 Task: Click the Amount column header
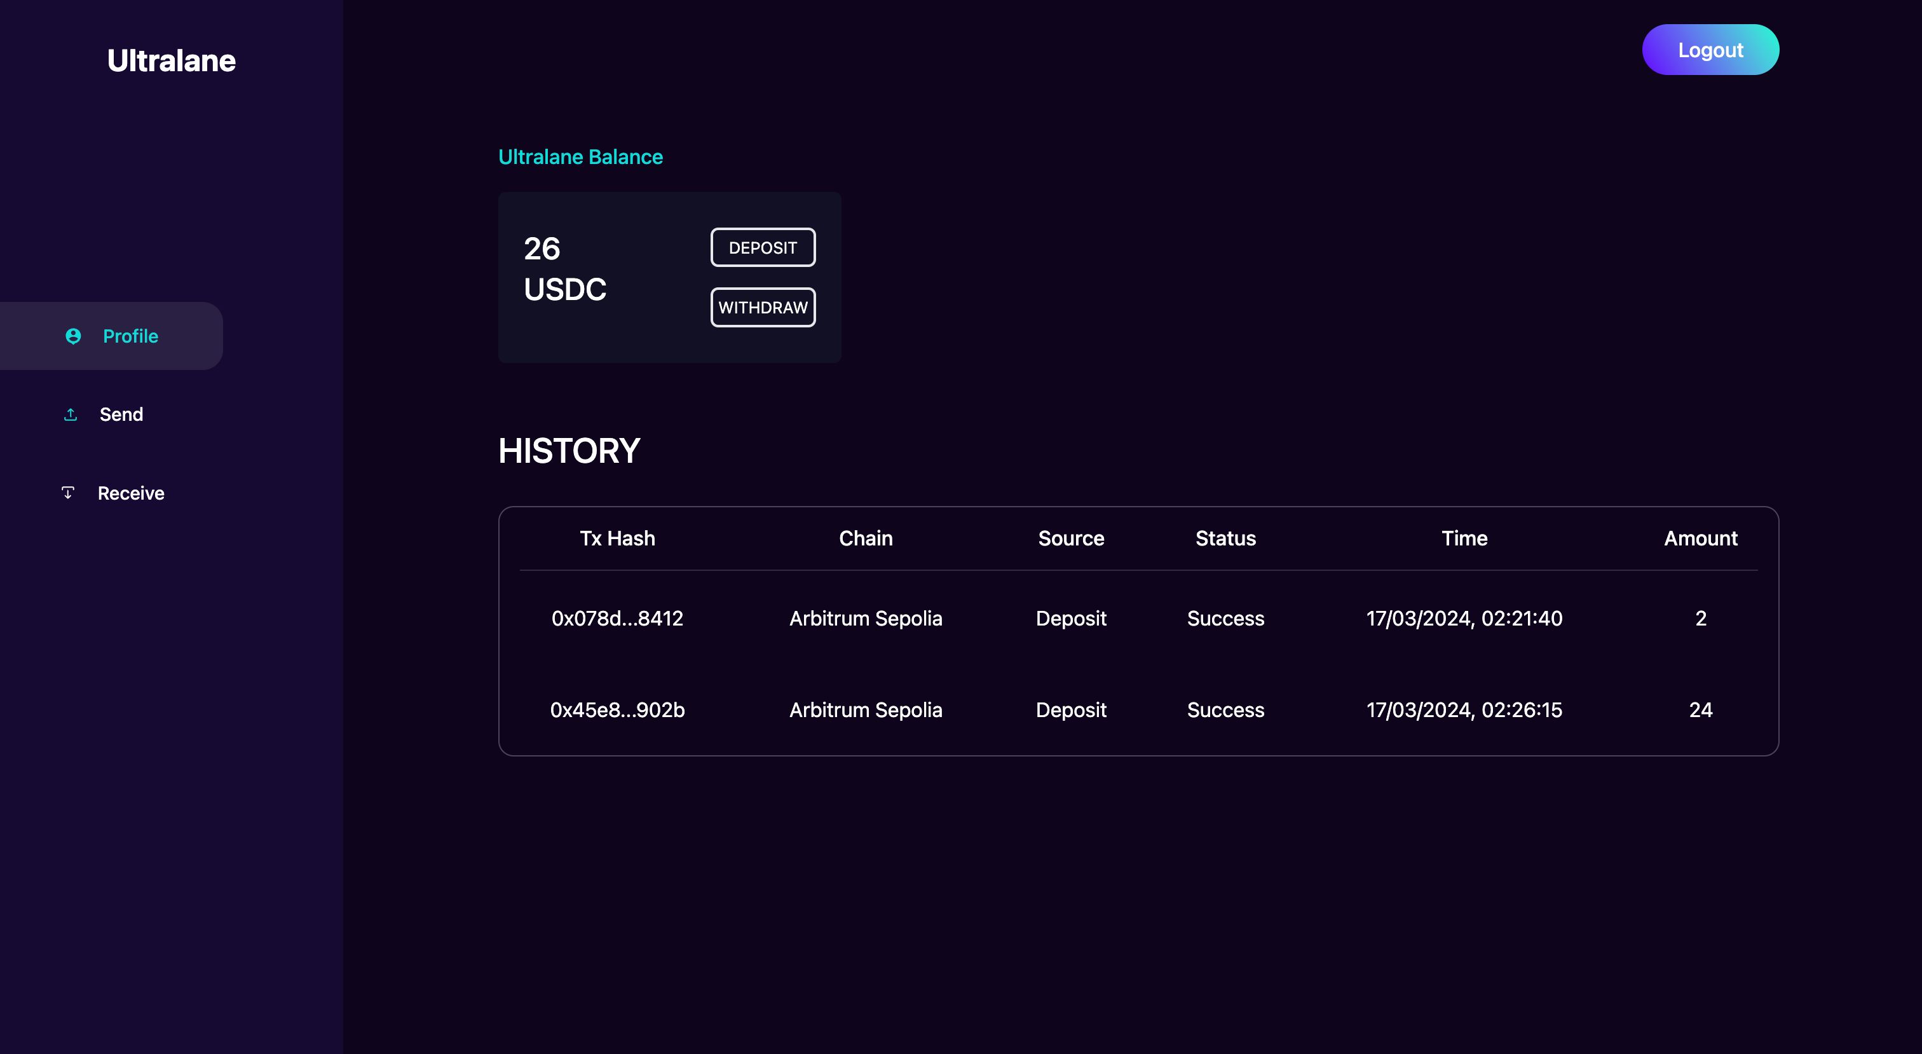[x=1700, y=538]
